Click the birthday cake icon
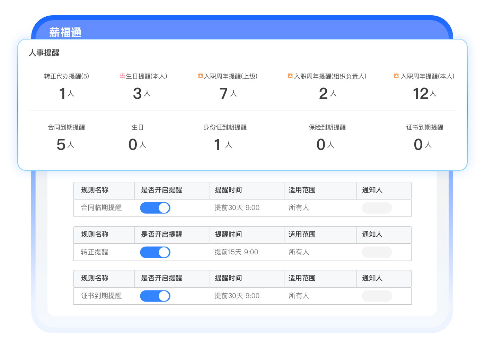 [x=122, y=76]
